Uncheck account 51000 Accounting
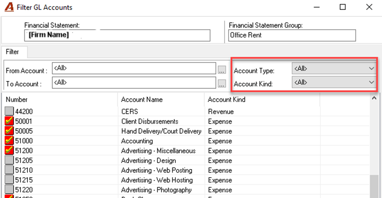The height and width of the screenshot is (198, 382). (9, 140)
